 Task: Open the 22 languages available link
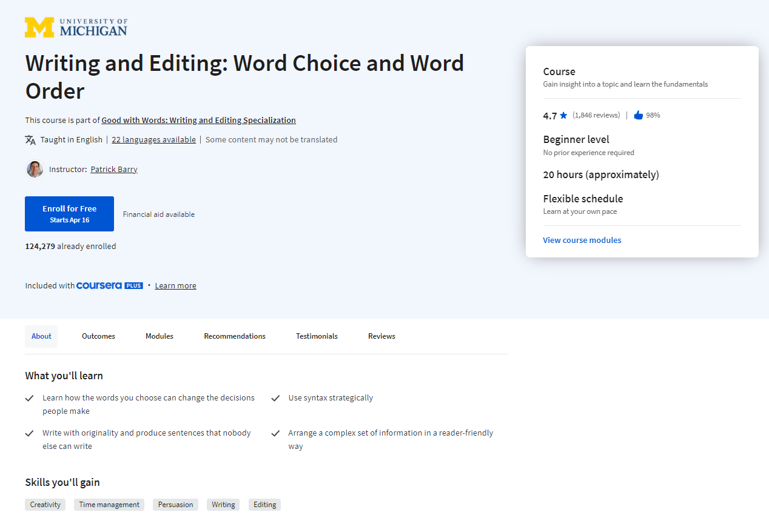click(x=153, y=140)
